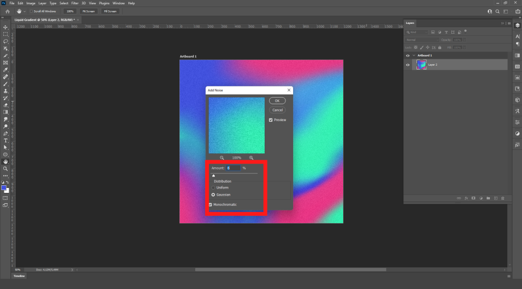Click the 100% zoom button in options bar
The image size is (522, 289).
click(70, 11)
